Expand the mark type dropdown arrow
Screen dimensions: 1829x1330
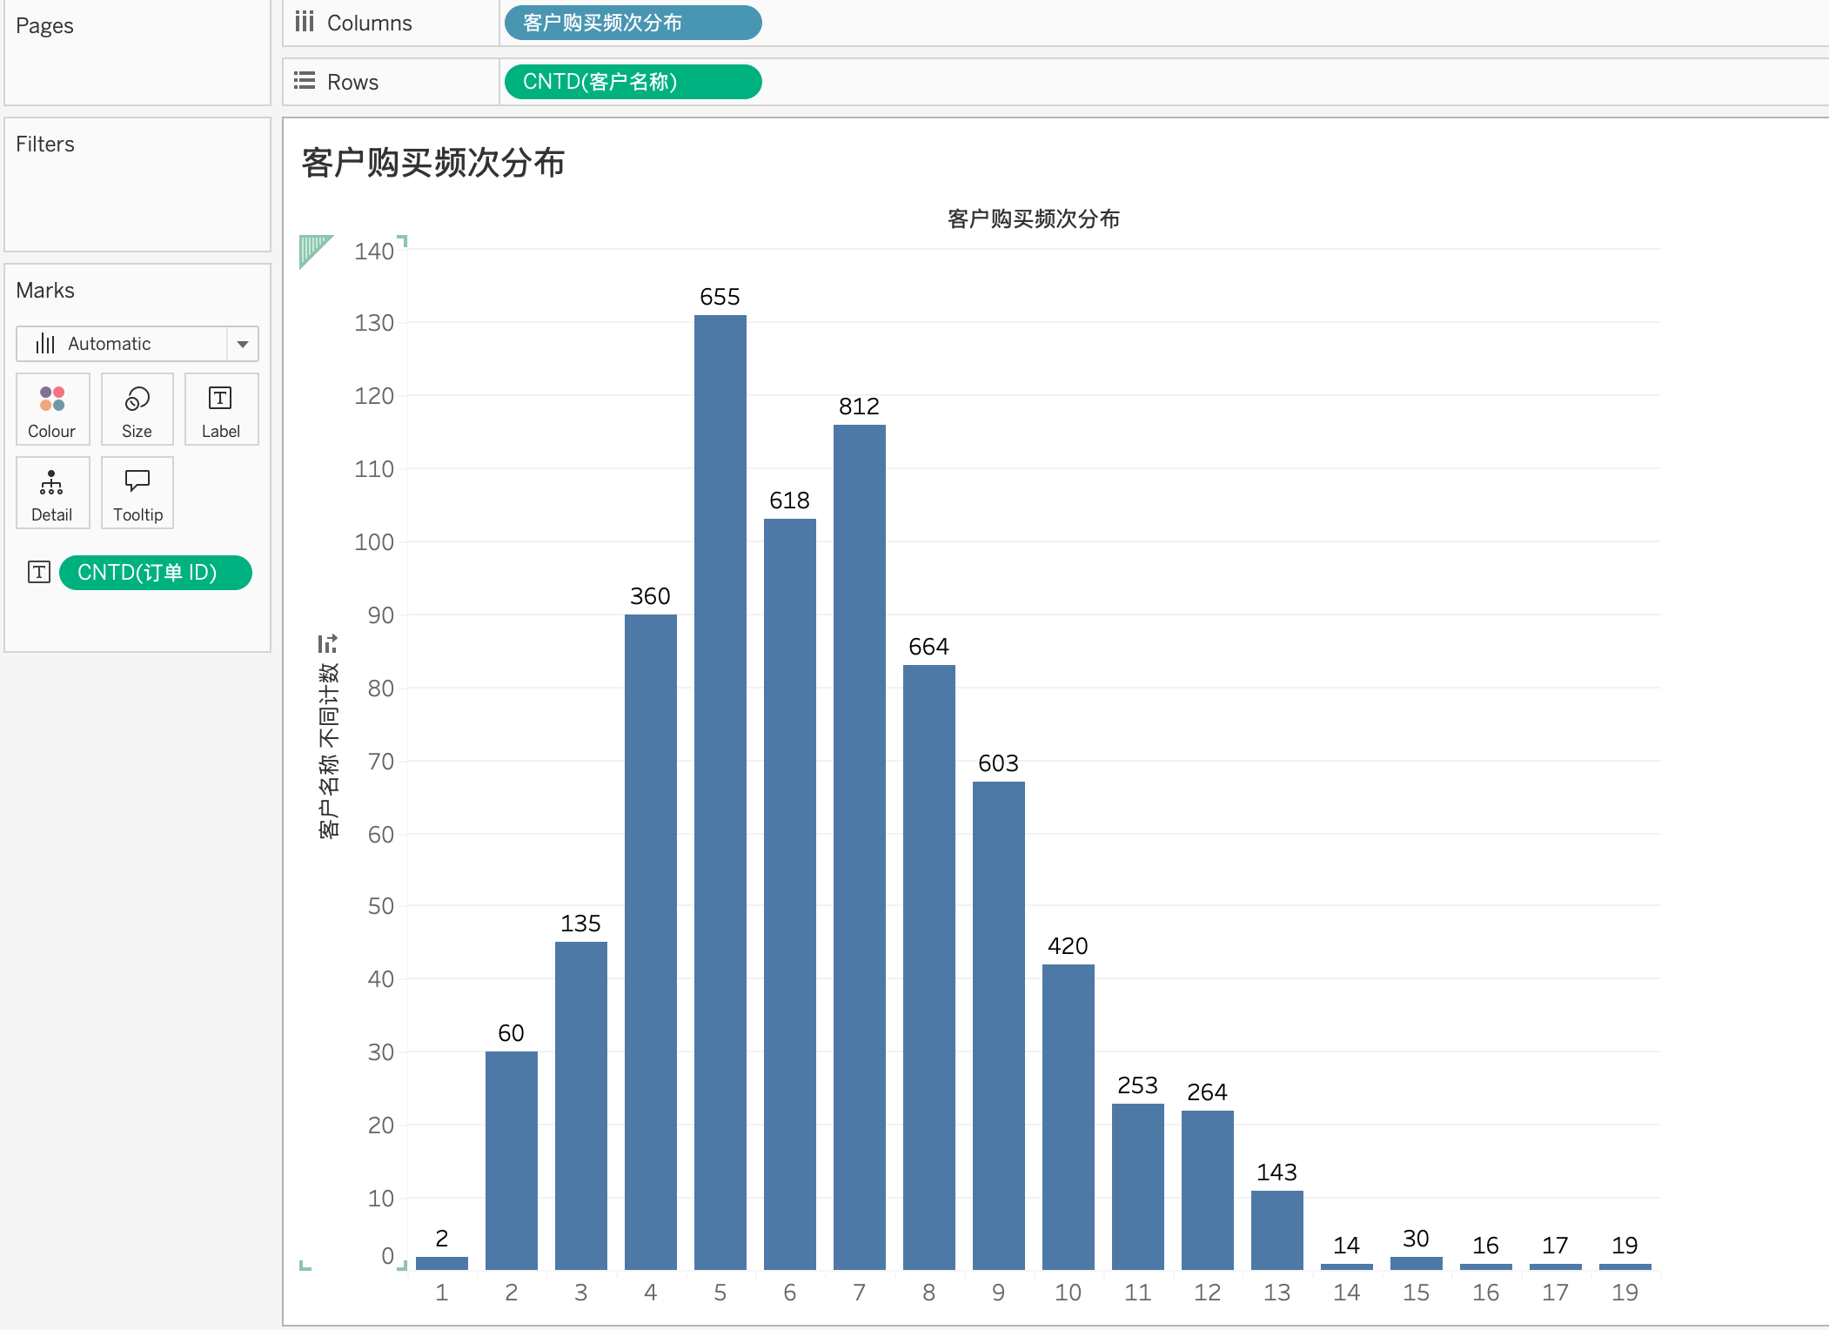(x=243, y=344)
